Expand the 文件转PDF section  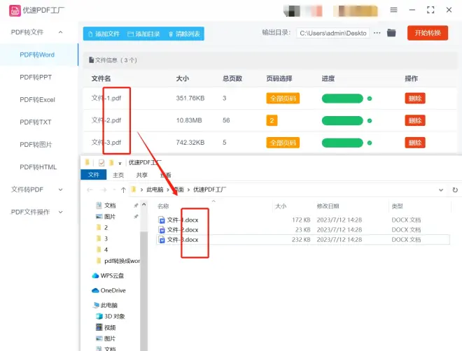pos(60,189)
